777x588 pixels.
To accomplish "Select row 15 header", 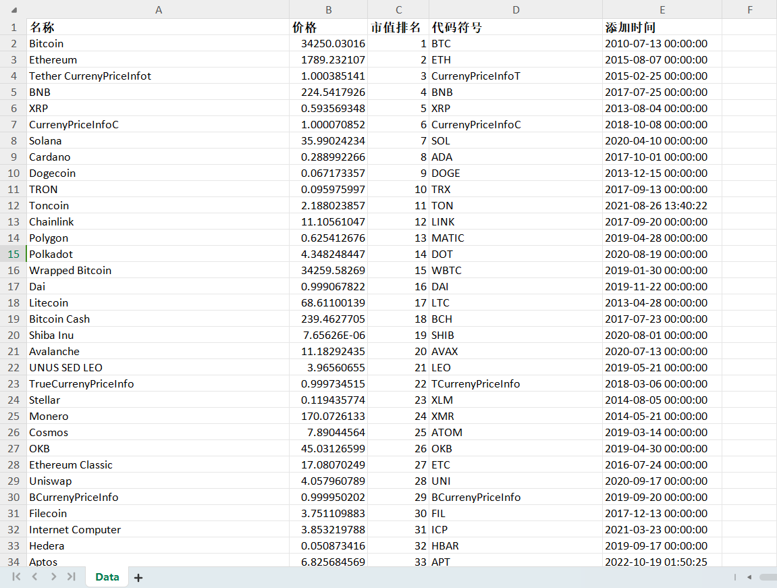I will pos(14,254).
